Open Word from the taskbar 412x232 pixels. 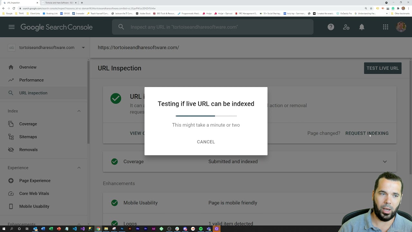point(43,229)
